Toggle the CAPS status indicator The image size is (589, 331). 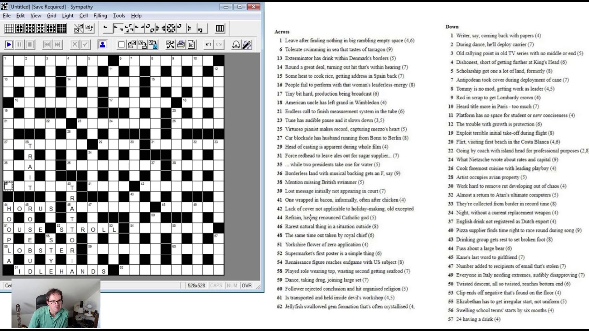[x=217, y=285]
